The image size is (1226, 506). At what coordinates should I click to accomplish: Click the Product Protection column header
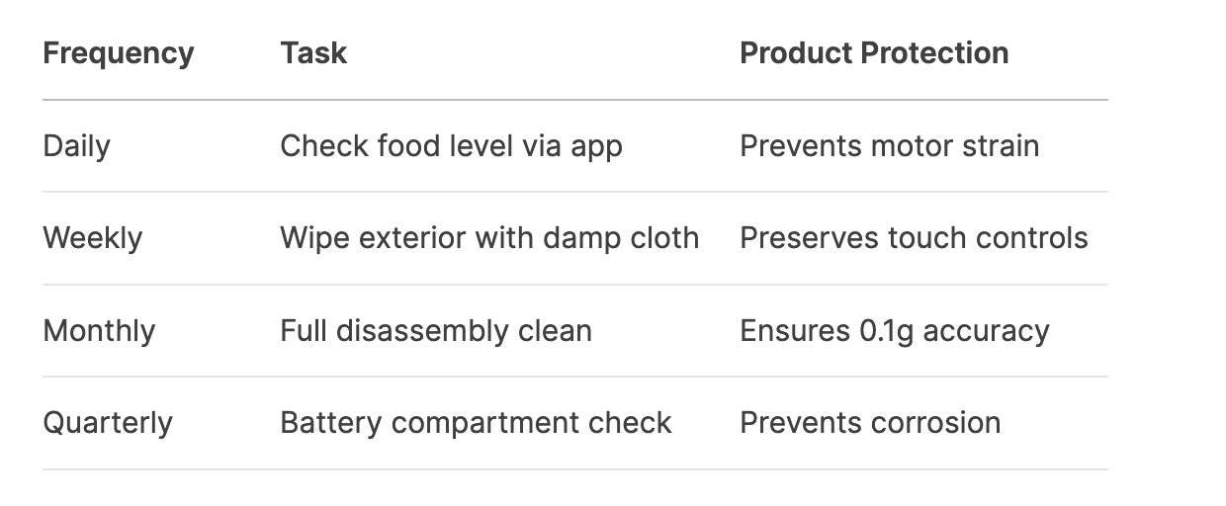874,53
